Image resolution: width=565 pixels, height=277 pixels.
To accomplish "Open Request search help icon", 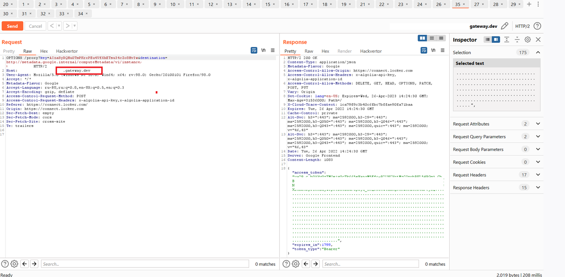I will tap(5, 264).
